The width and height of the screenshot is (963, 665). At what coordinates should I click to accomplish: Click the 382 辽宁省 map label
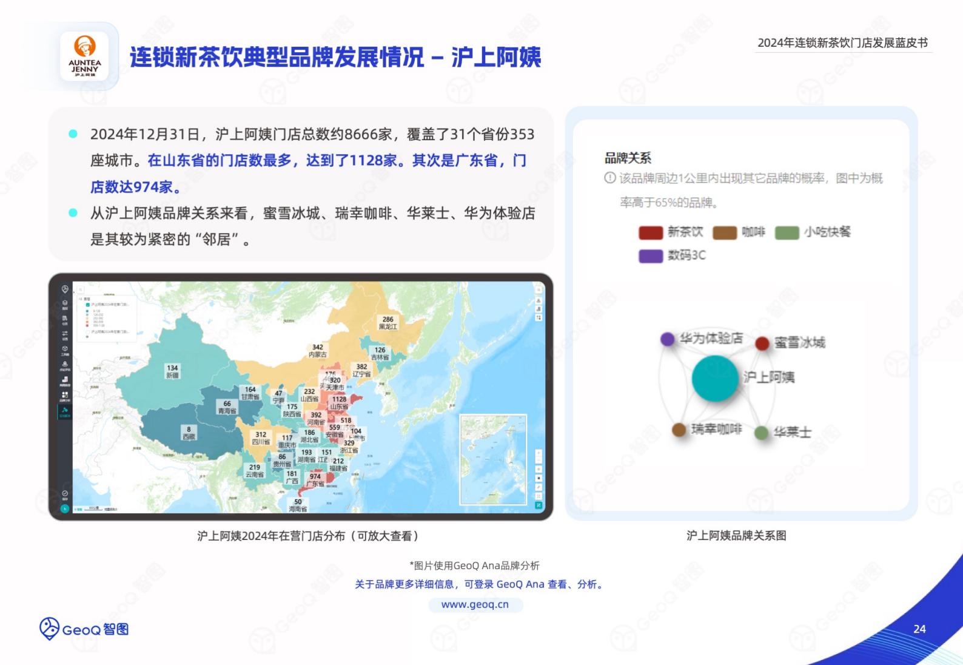(x=361, y=370)
